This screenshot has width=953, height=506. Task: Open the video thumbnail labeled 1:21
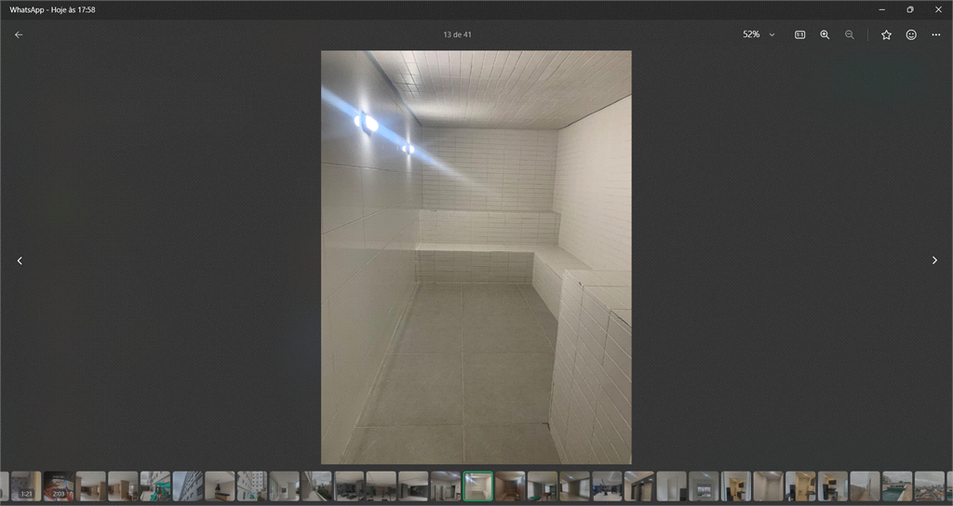26,486
